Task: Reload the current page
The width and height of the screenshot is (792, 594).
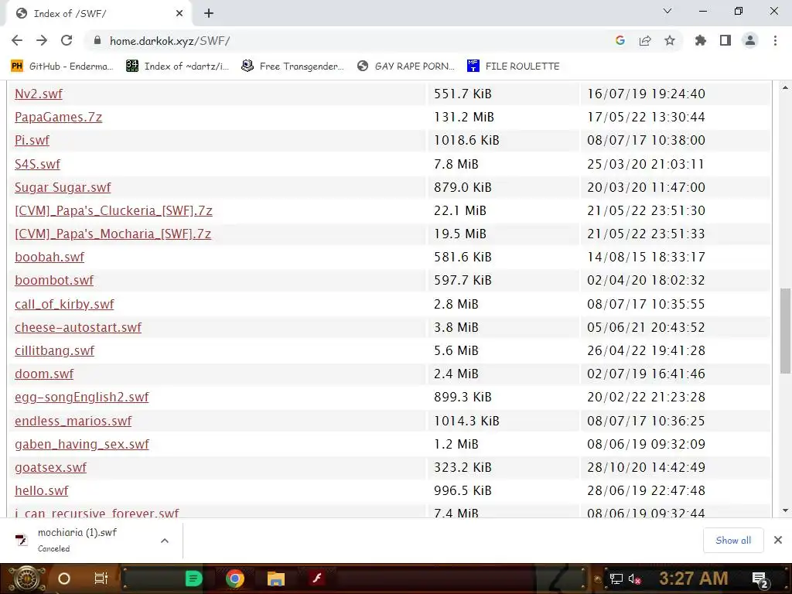Action: (67, 40)
